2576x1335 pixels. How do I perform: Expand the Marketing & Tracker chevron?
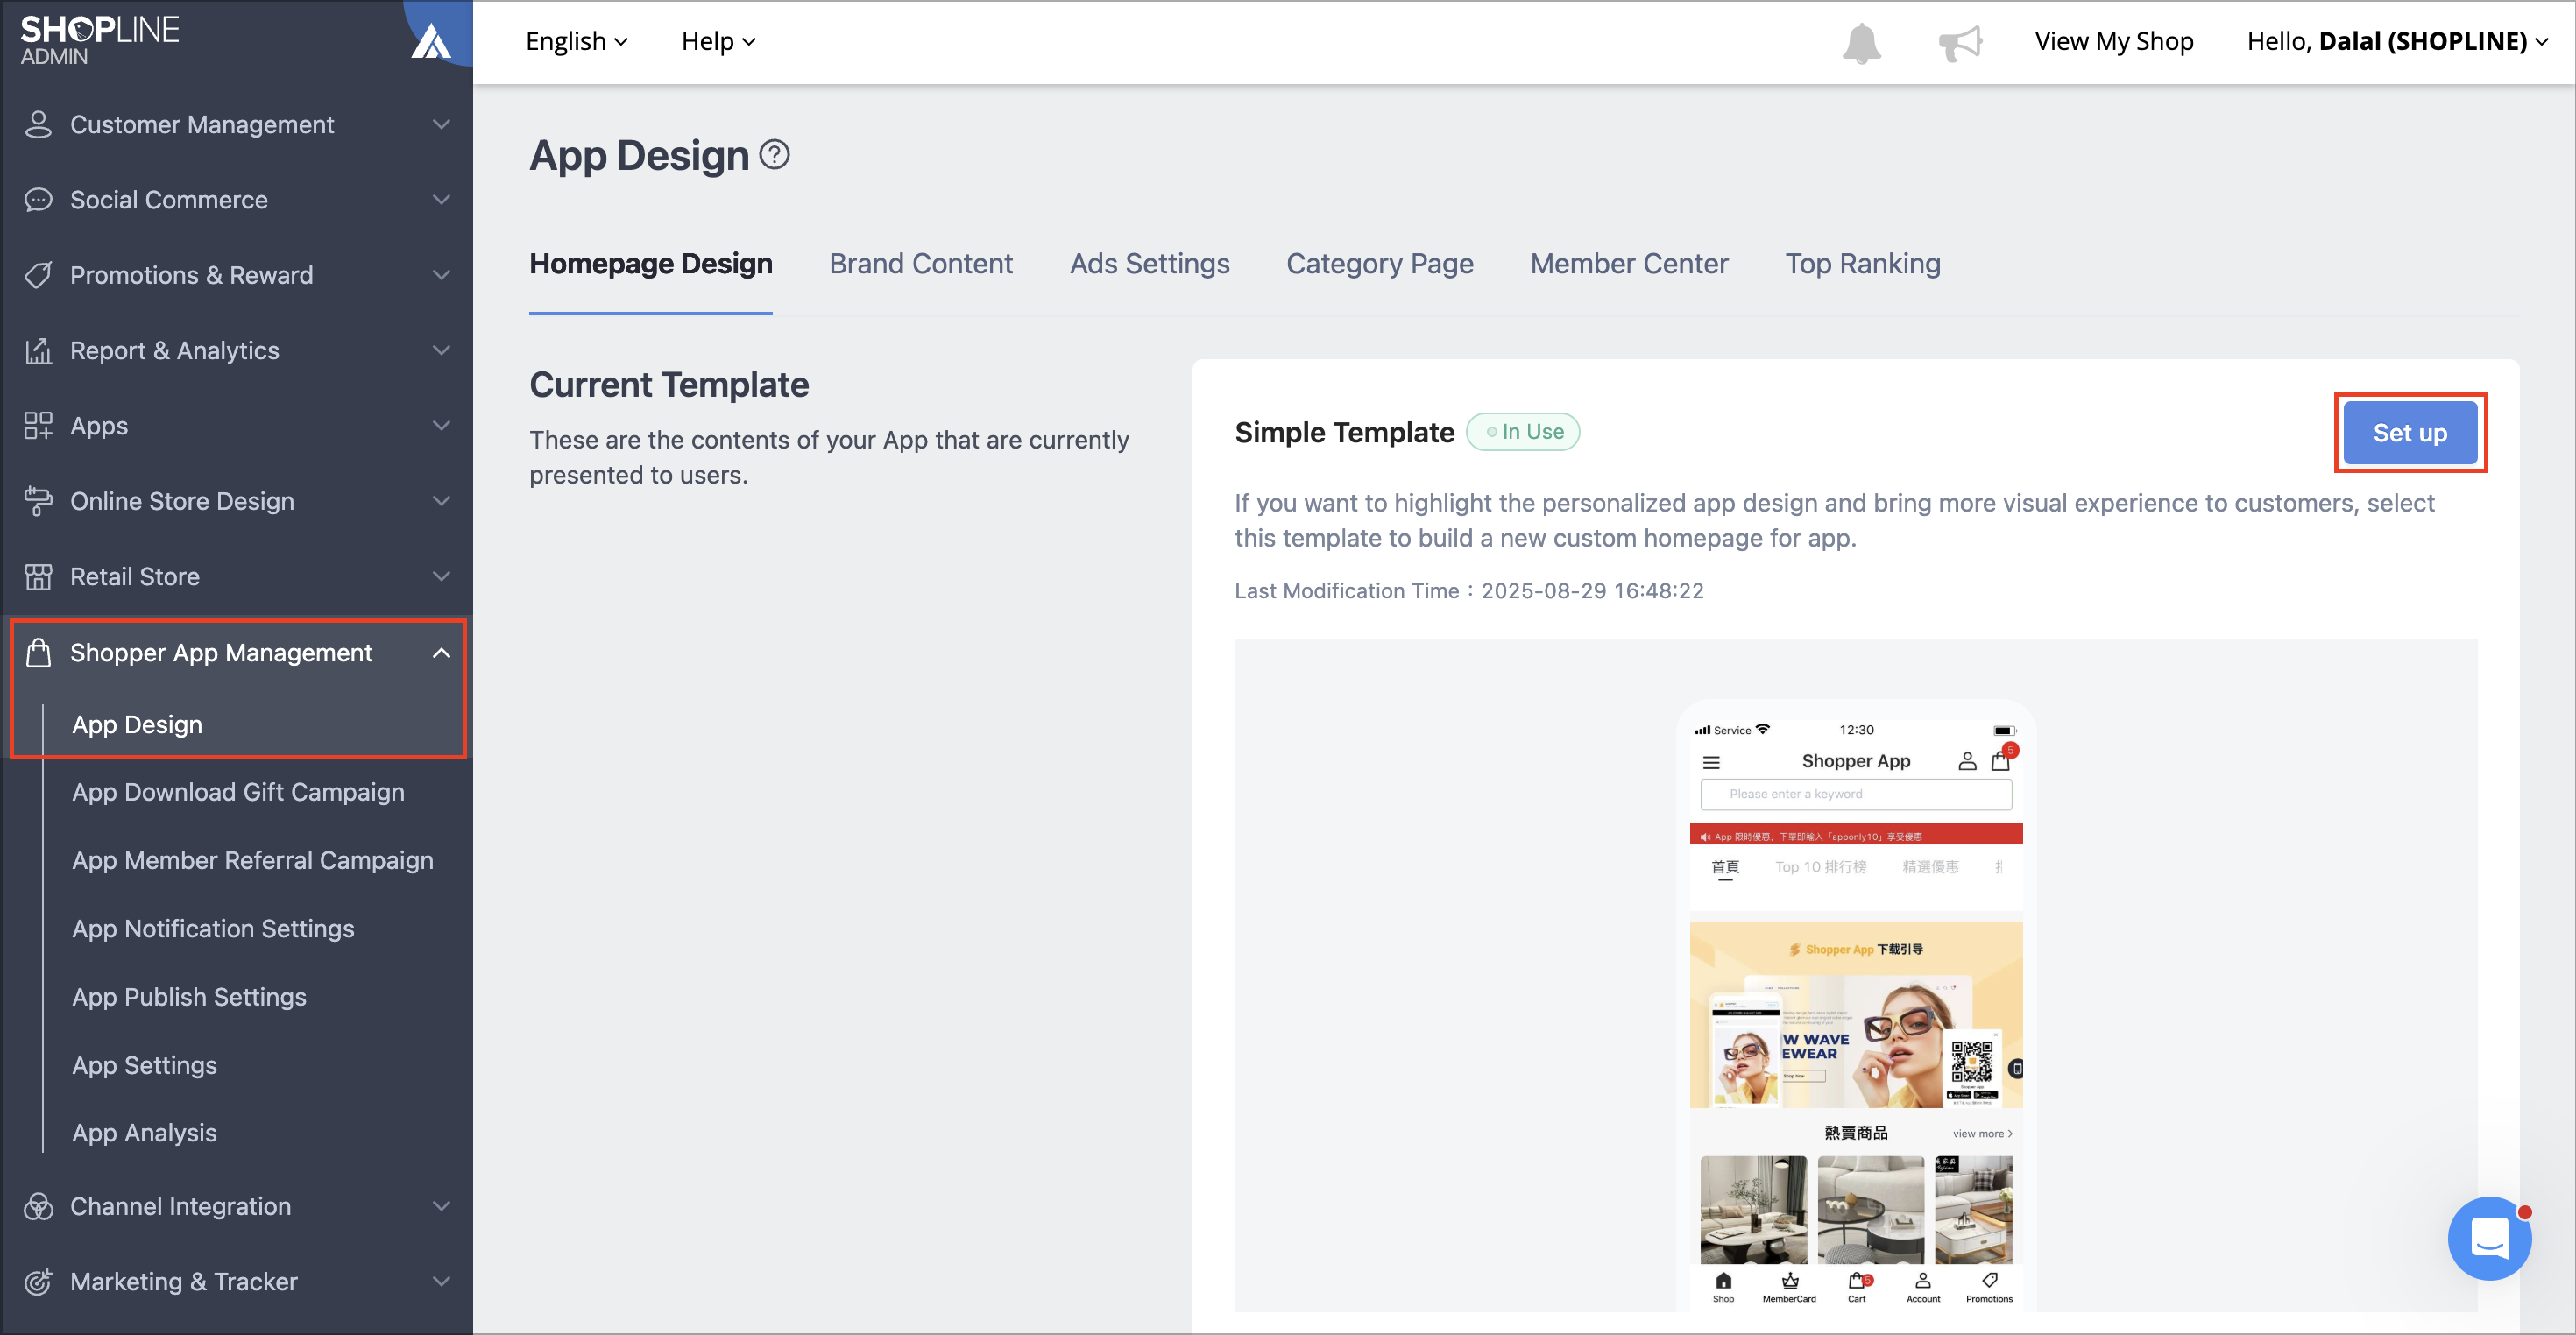click(x=441, y=1282)
